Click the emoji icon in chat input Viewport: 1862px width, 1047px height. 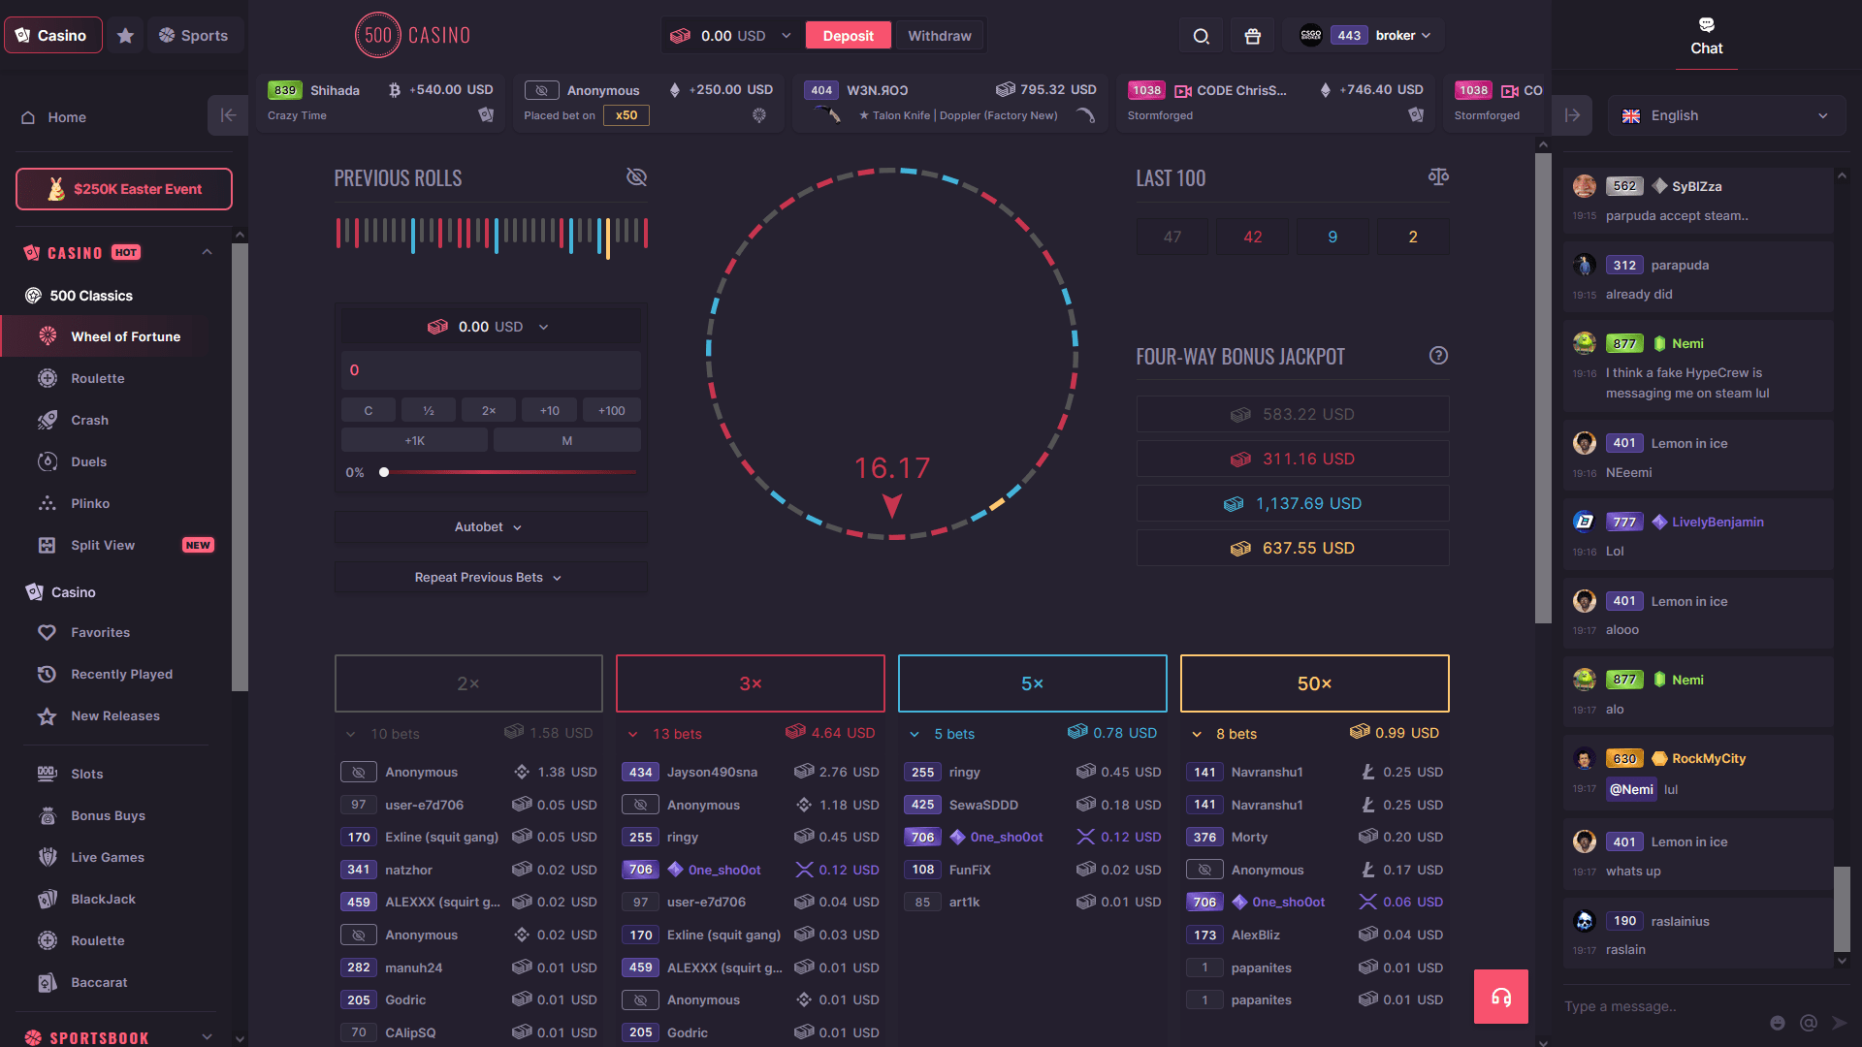pyautogui.click(x=1777, y=1023)
